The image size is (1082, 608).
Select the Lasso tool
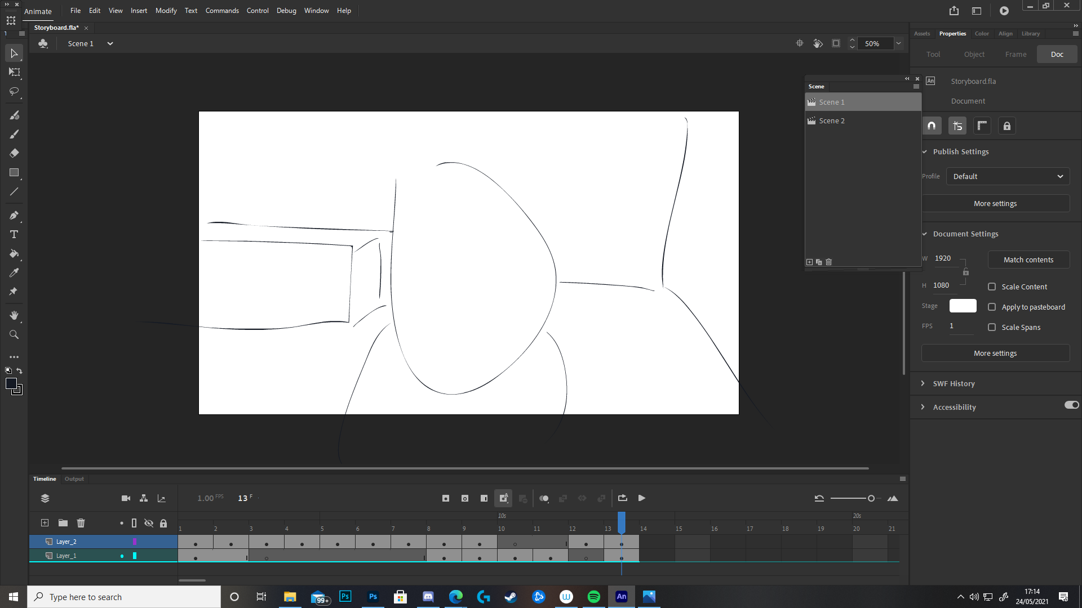click(14, 91)
